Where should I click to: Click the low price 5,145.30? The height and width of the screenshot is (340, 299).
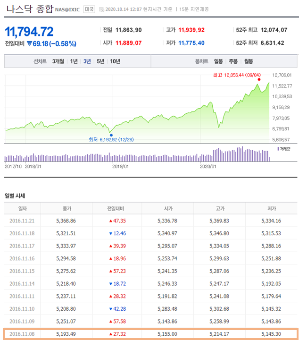[271, 334]
